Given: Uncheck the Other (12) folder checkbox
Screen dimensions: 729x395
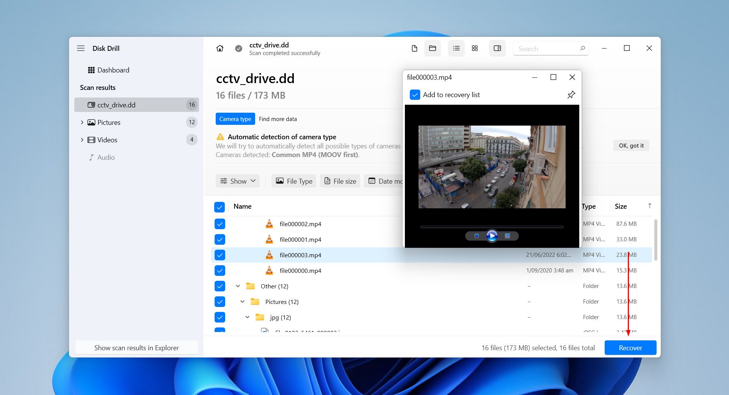Looking at the screenshot, I should click(220, 286).
